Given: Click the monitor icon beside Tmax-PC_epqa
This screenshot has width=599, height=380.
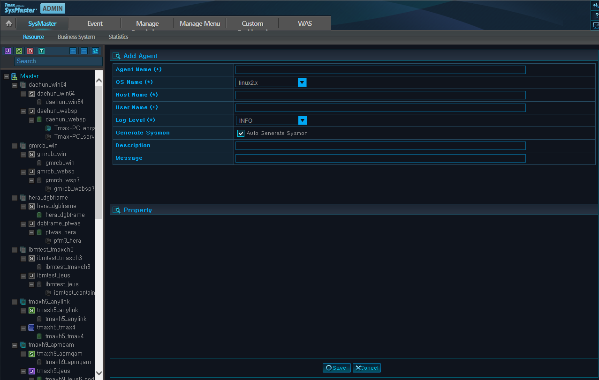Looking at the screenshot, I should 48,128.
